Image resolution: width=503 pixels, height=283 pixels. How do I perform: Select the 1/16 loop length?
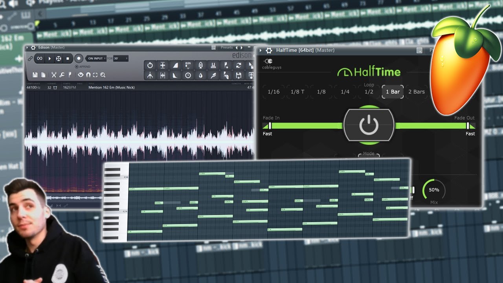click(x=274, y=92)
